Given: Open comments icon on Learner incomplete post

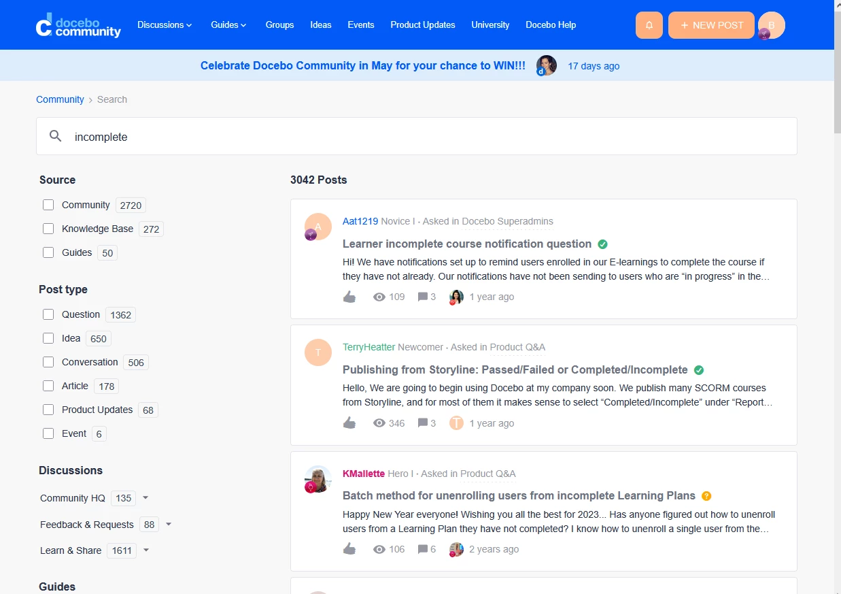Looking at the screenshot, I should (423, 297).
